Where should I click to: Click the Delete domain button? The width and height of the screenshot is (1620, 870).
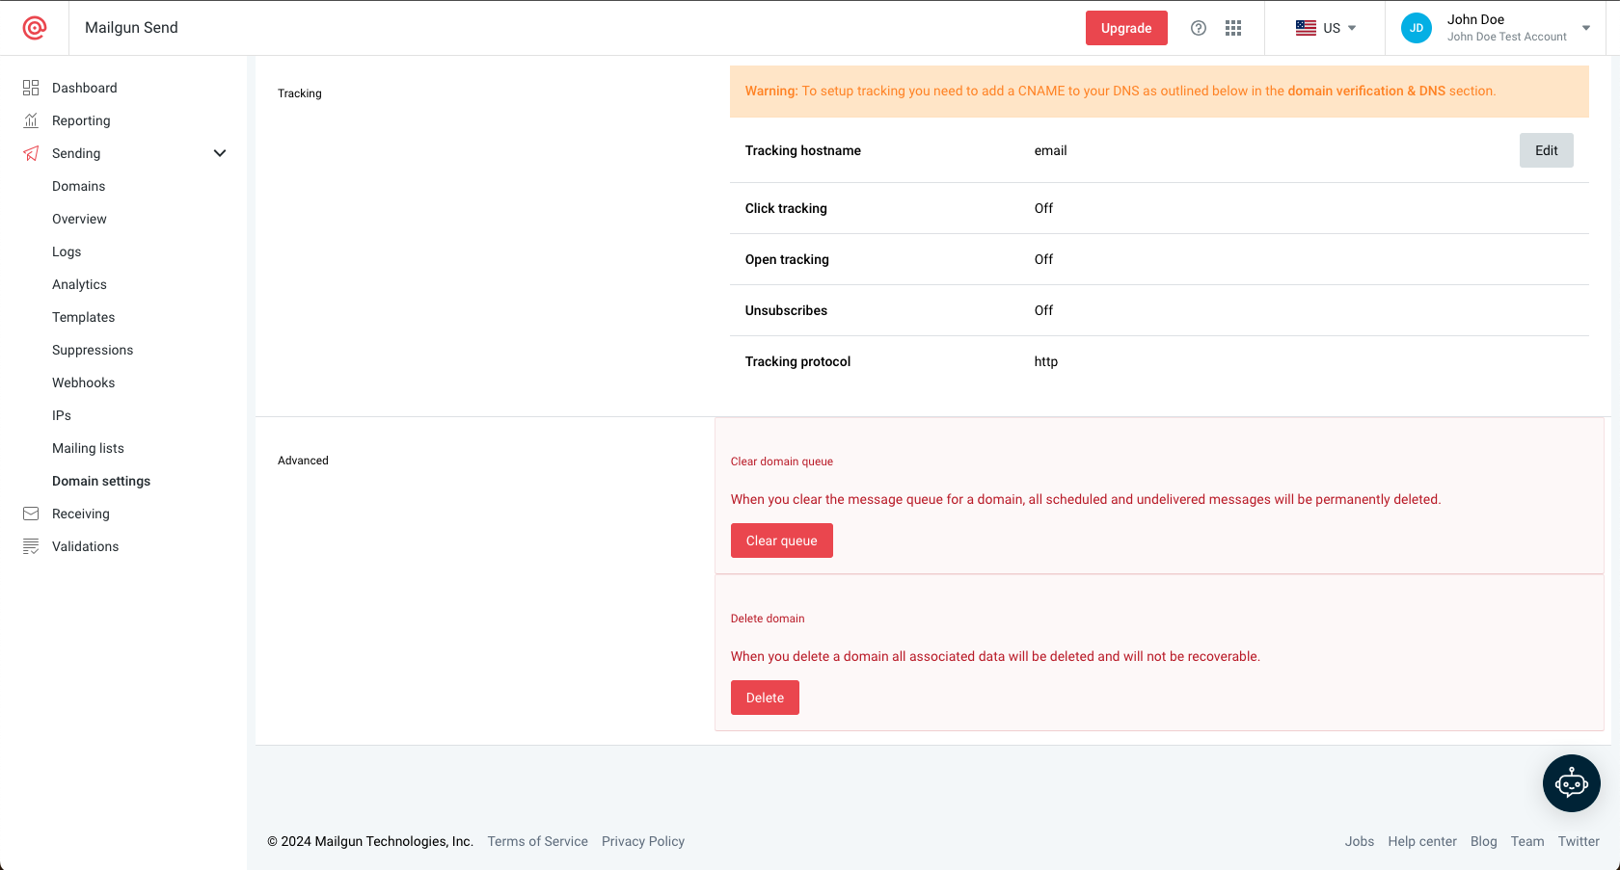coord(765,698)
